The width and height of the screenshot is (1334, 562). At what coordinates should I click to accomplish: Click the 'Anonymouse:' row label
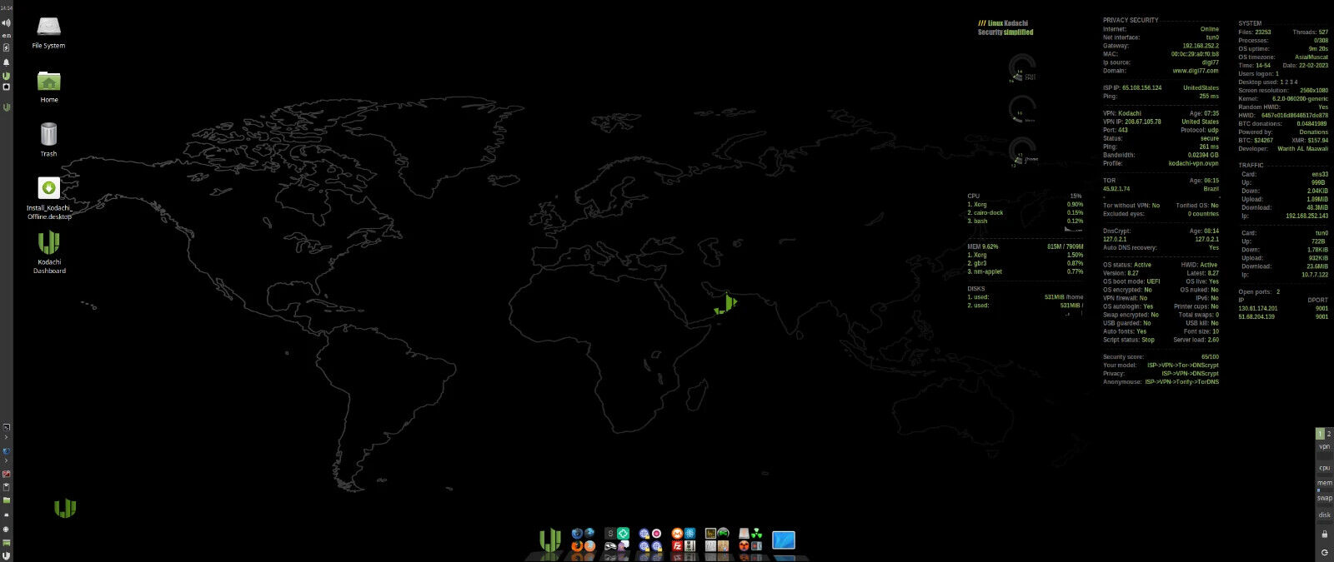click(1121, 381)
